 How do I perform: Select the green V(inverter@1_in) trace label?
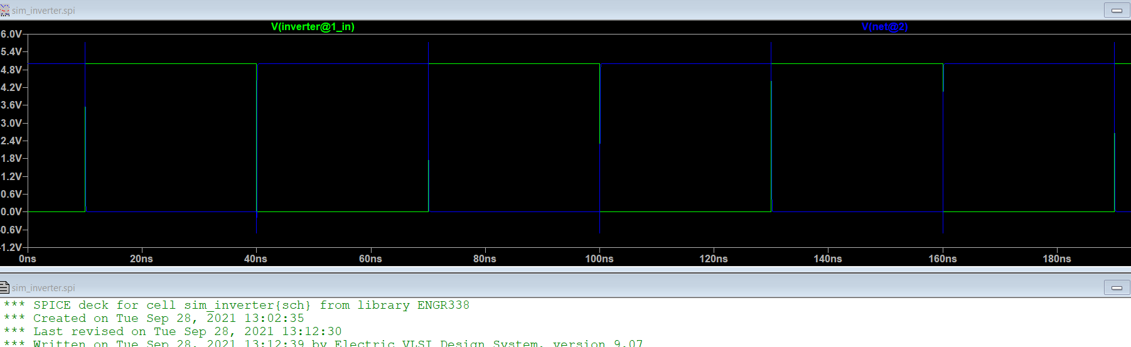point(313,26)
